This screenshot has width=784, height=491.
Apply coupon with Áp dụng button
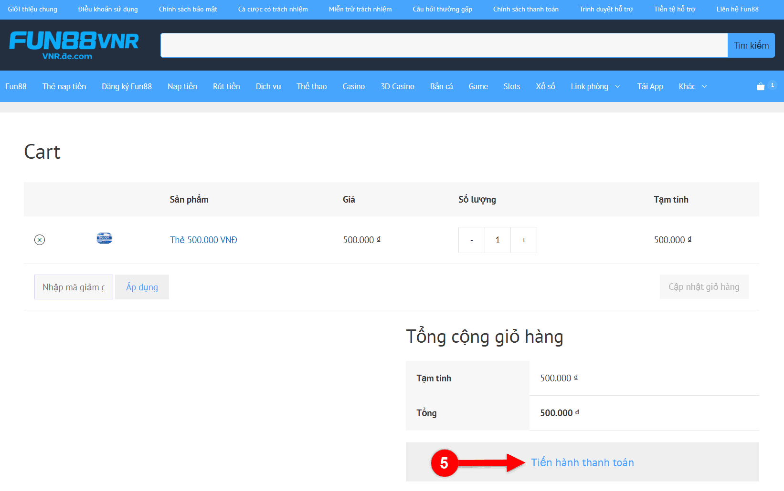(142, 287)
